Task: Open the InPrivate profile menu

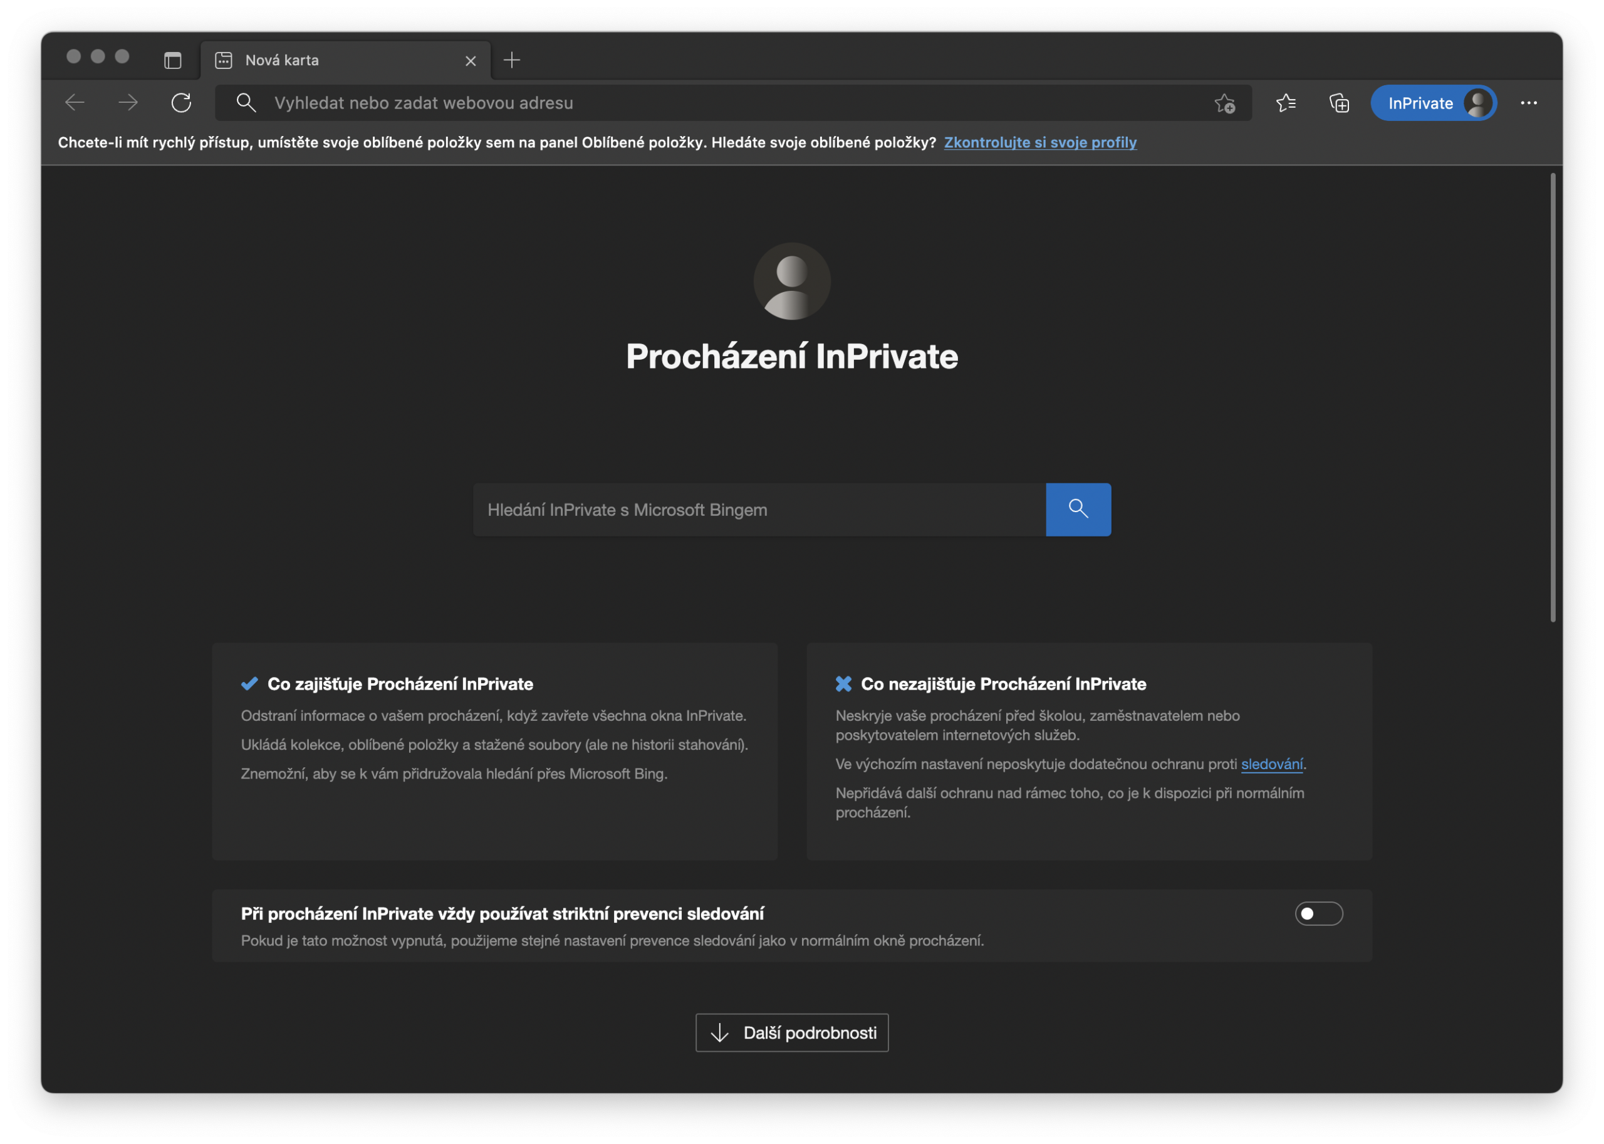Action: tap(1433, 103)
